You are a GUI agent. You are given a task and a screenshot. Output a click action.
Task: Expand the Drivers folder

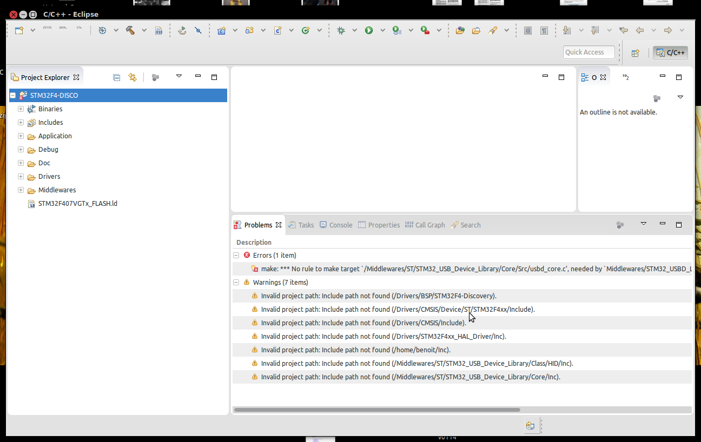[x=21, y=176]
